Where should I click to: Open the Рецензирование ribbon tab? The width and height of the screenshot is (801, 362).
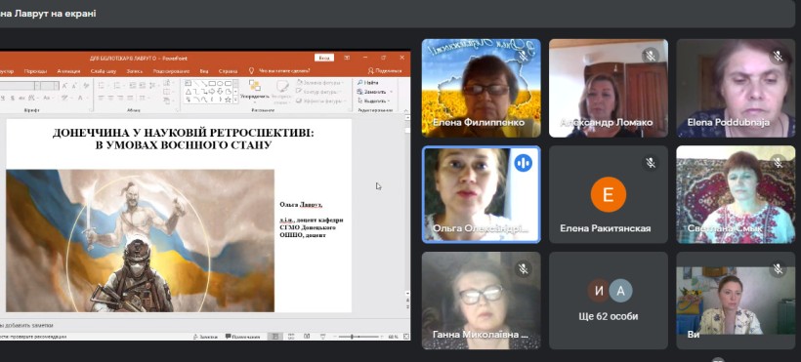click(x=171, y=71)
